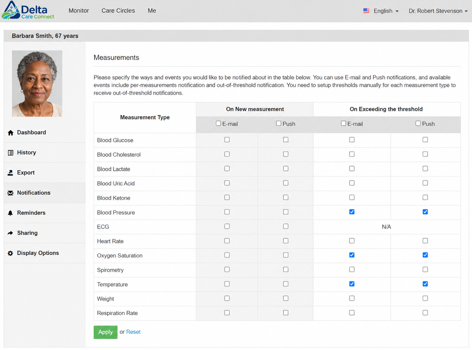Enable Blood Lactate threshold E-mail checkbox
Viewport: 472px width, 350px height.
[352, 169]
